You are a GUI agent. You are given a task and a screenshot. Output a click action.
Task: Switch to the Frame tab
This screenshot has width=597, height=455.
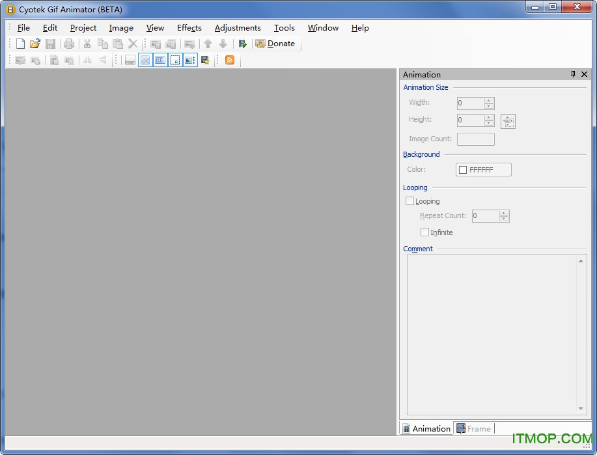474,428
